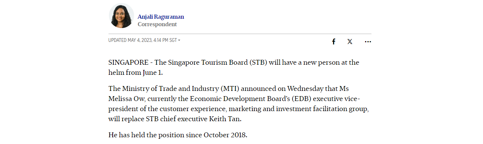
Task: Click the text June 1 in the first paragraph
Action: pos(152,73)
